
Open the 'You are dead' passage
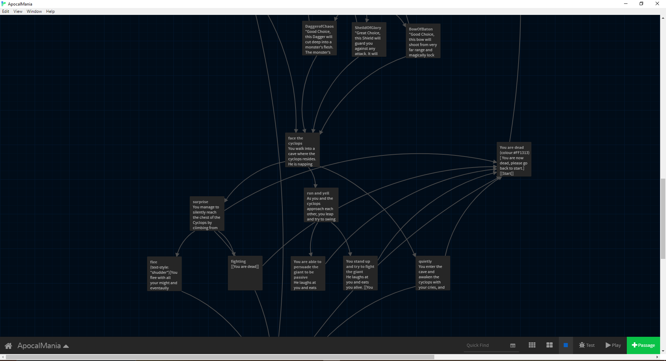514,159
